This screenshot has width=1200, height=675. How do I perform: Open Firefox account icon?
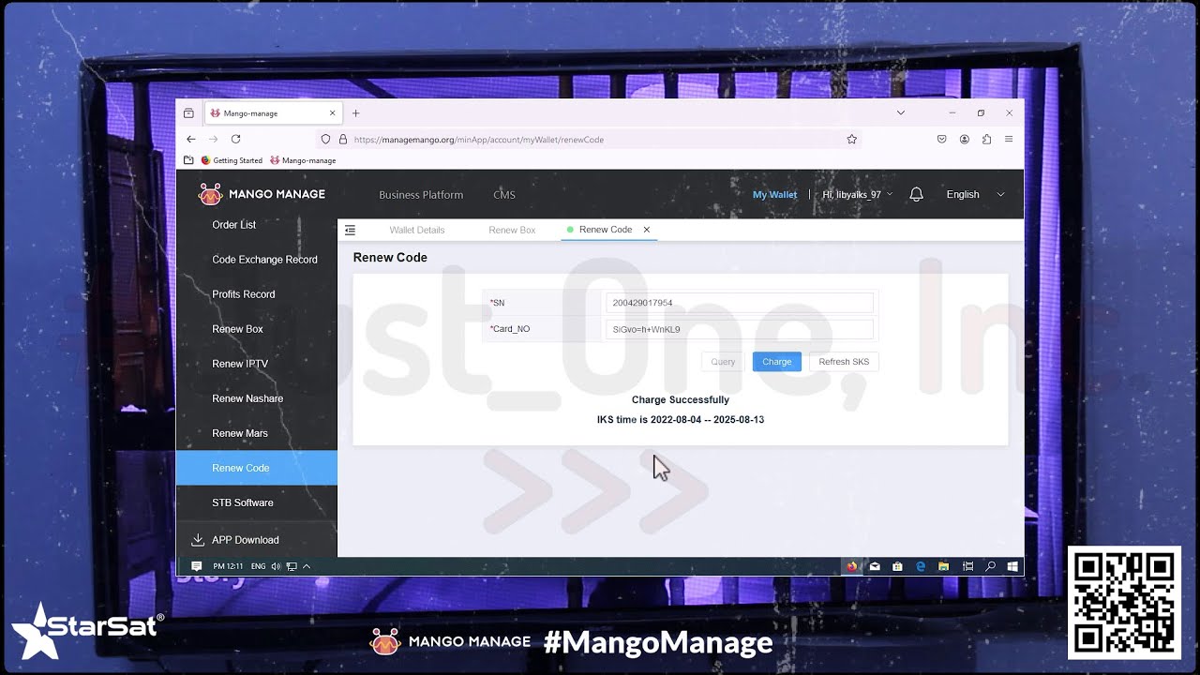coord(964,139)
